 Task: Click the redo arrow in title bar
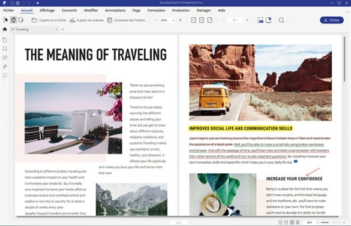tap(29, 3)
